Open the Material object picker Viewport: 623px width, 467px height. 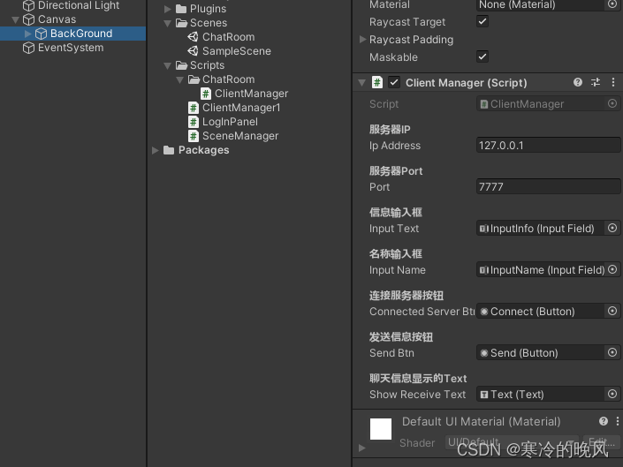tap(612, 4)
